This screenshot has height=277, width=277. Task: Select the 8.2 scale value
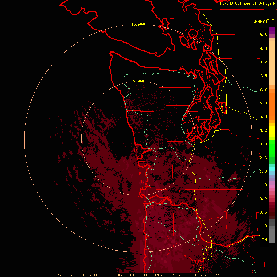pos(263,62)
